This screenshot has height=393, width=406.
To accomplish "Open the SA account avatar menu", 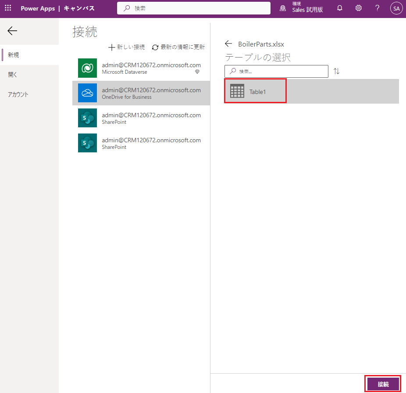I will click(x=396, y=8).
